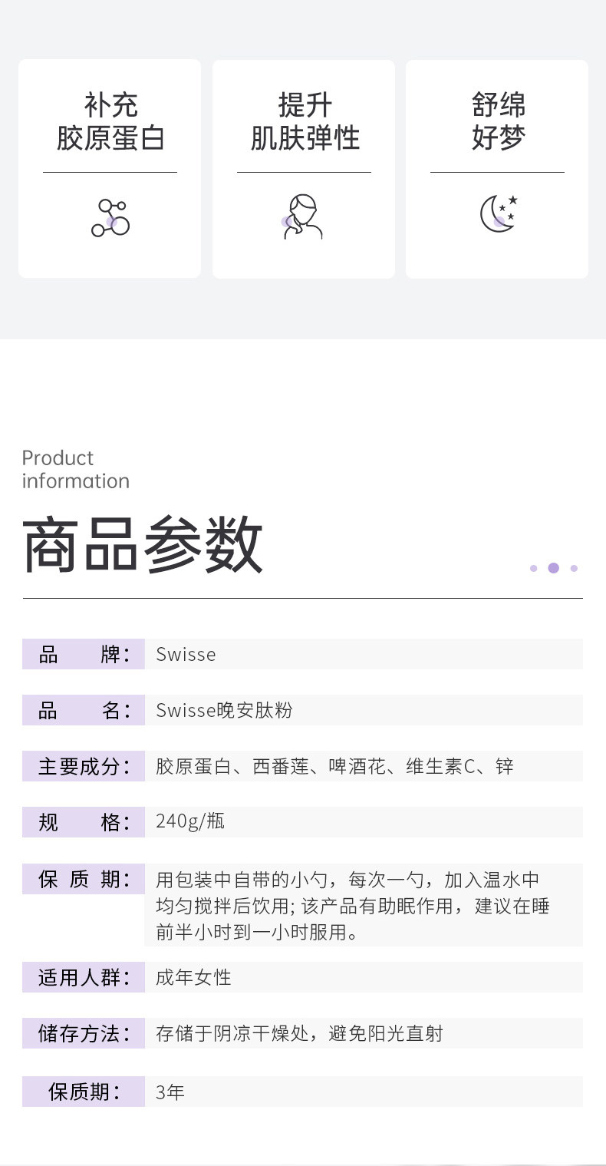Click the ingredients list starting with 胶原蛋白
The width and height of the screenshot is (606, 1166).
(334, 767)
